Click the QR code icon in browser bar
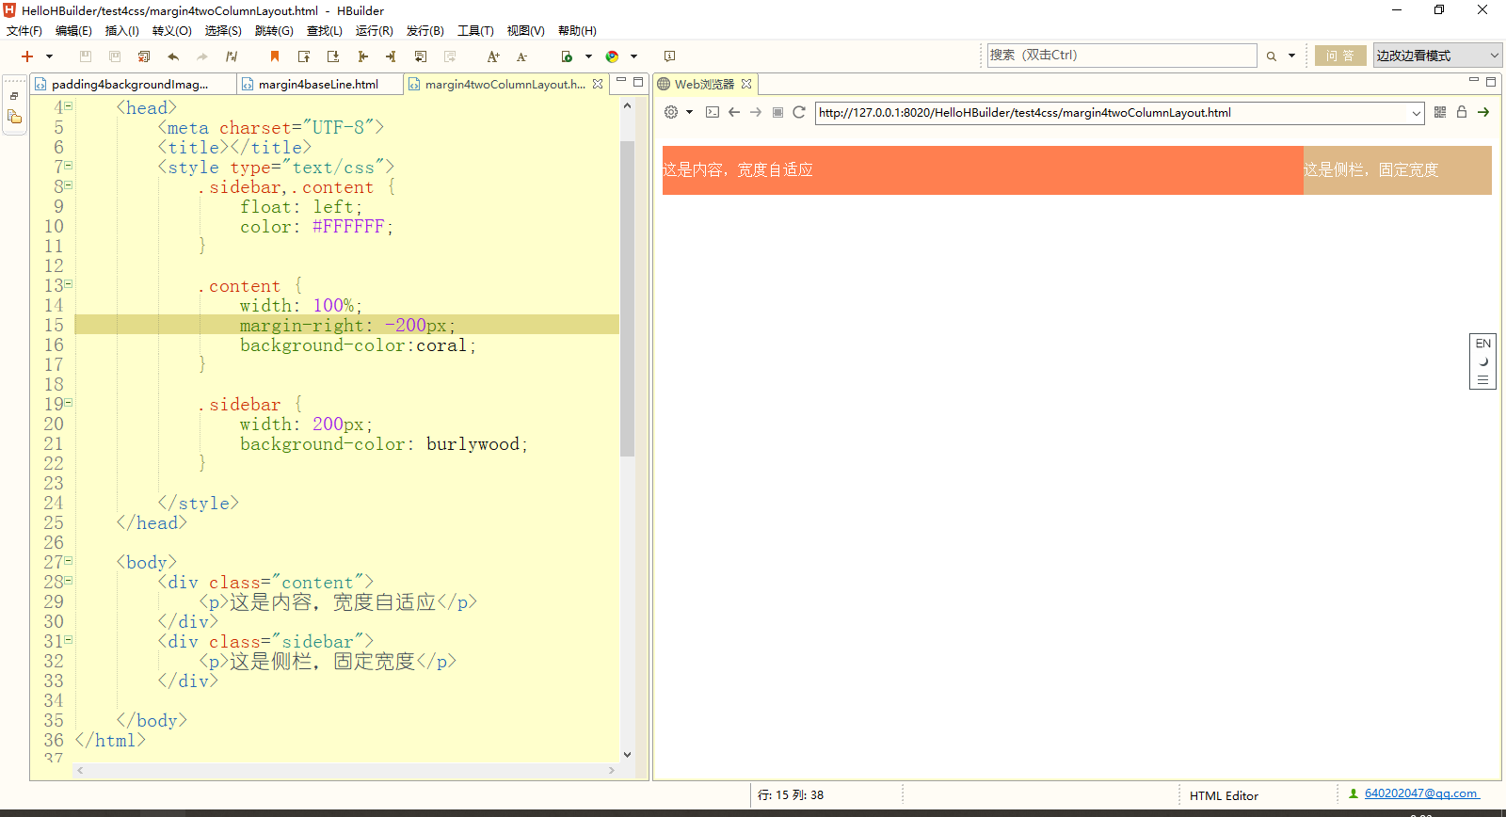Screen dimensions: 1506x817 point(1440,112)
